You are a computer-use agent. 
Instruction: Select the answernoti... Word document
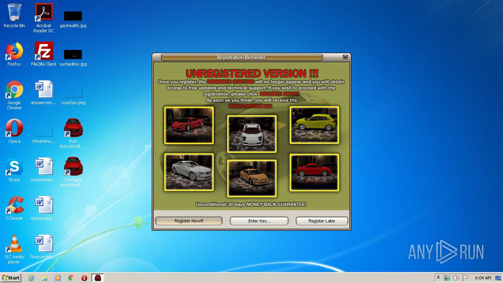[x=44, y=93]
